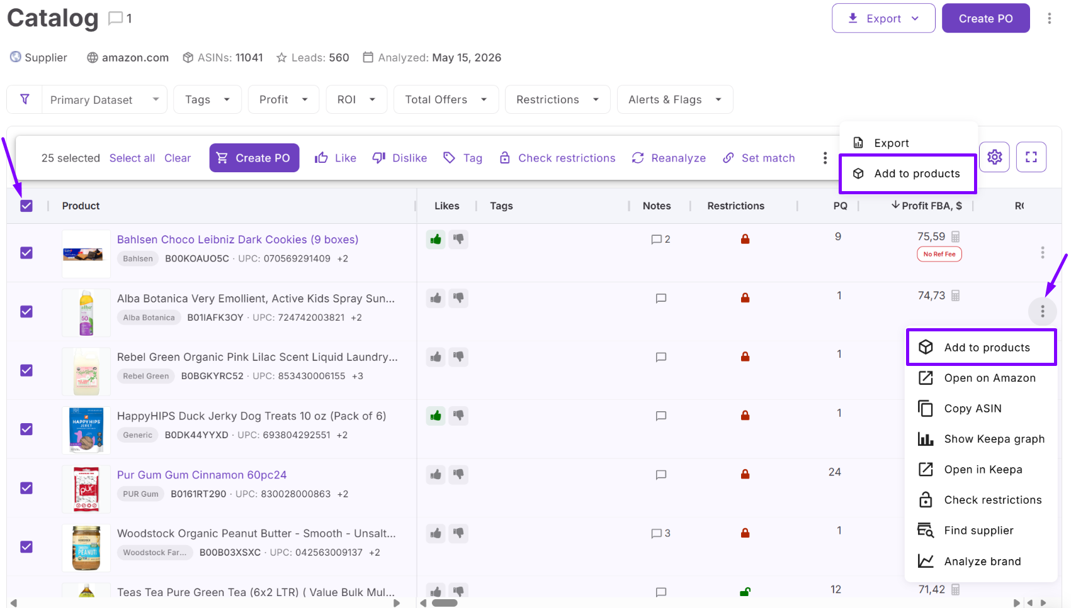Viewport: 1071px width, 608px height.
Task: Choose Add to products in bulk menu
Action: [x=908, y=174]
